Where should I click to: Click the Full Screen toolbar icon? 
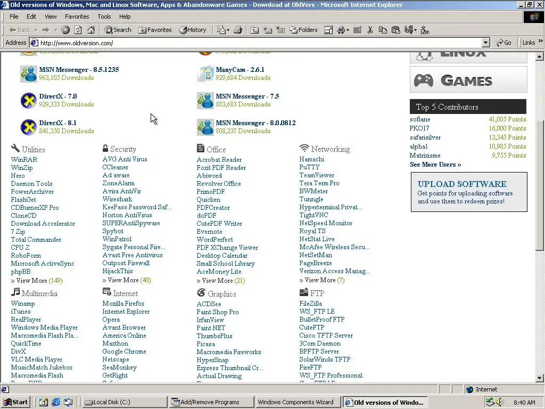328,30
